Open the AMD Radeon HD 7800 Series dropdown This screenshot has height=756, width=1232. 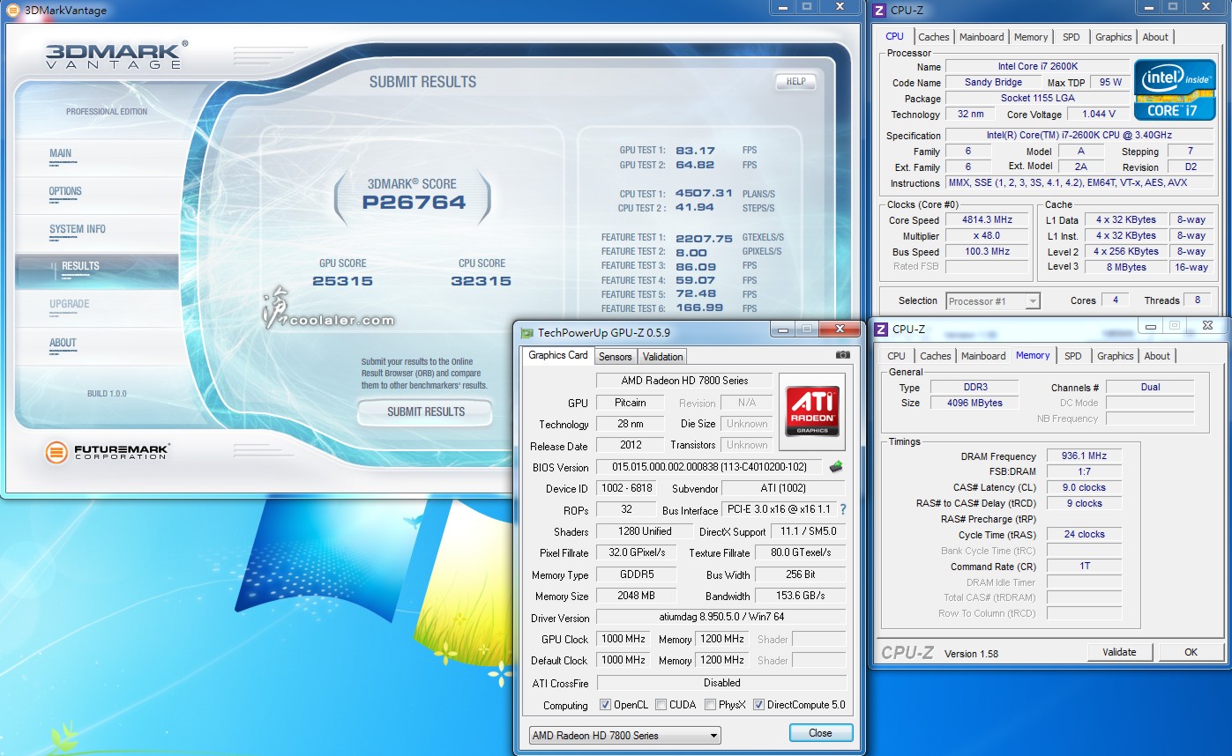tap(625, 735)
